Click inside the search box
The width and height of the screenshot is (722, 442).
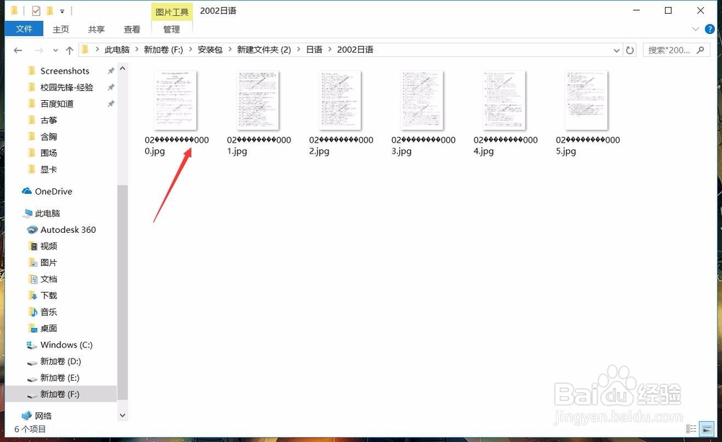click(x=671, y=50)
